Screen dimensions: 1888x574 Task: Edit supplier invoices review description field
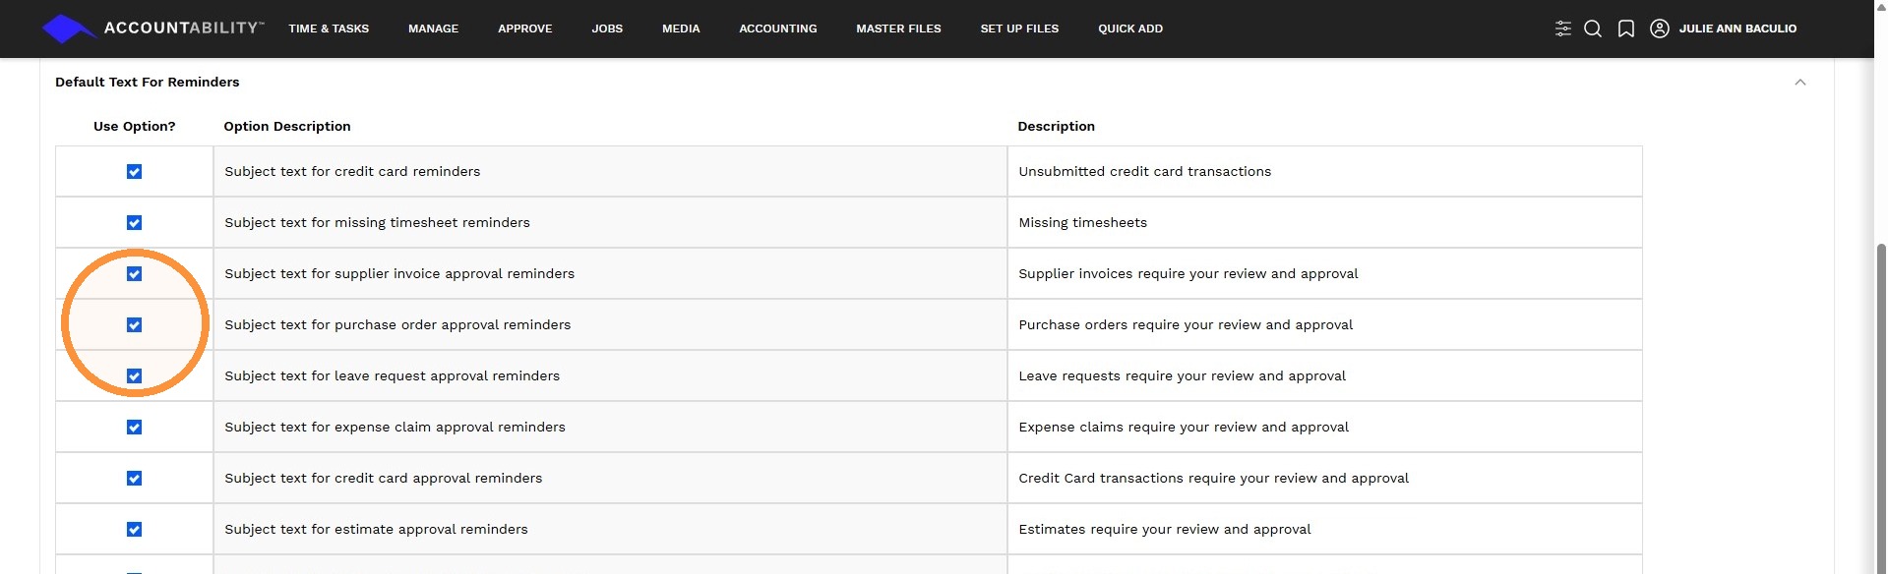point(1325,273)
